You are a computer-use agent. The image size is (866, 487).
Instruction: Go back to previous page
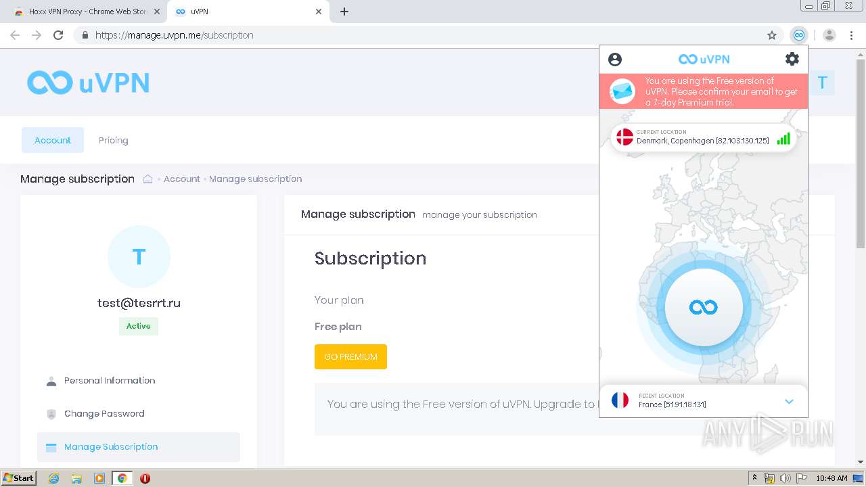pyautogui.click(x=15, y=35)
